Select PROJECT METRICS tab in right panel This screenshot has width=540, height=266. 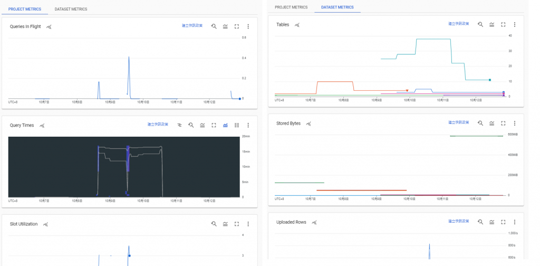pyautogui.click(x=291, y=7)
